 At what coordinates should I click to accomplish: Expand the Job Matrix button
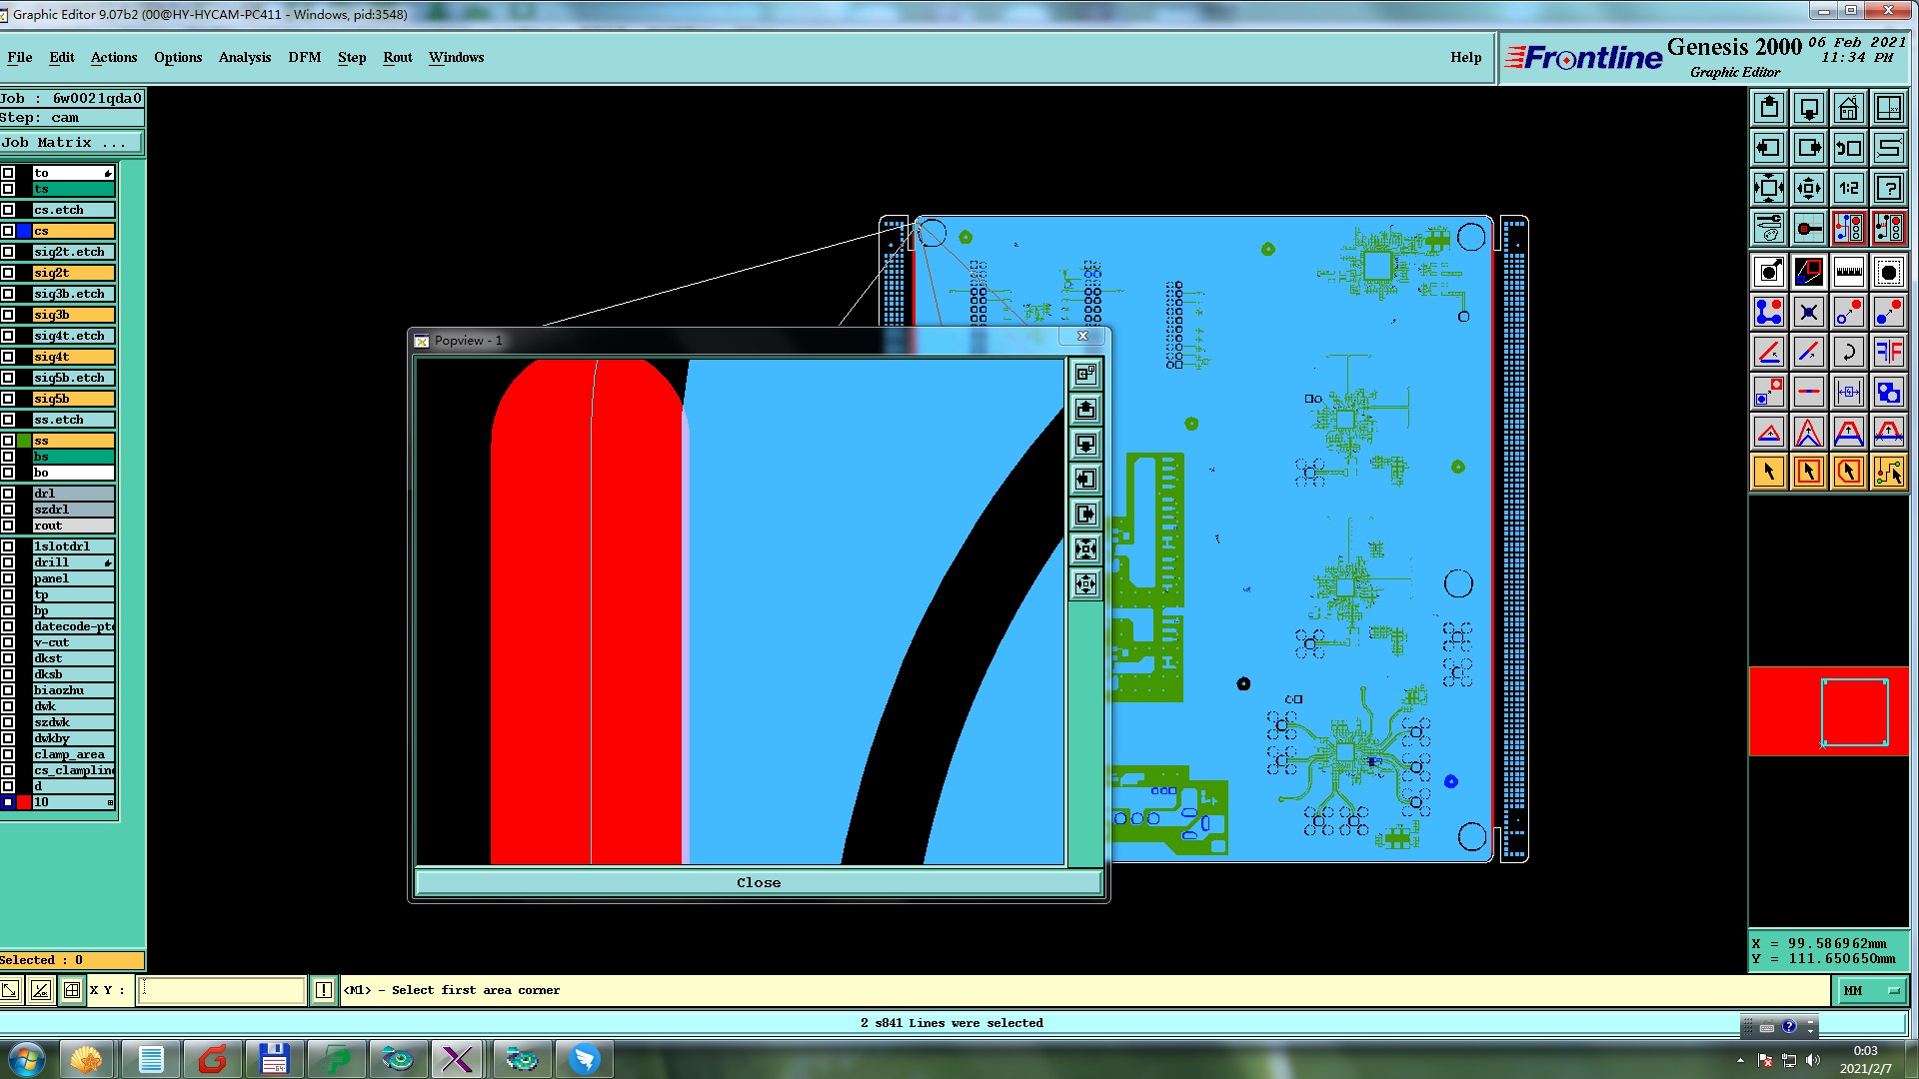70,143
